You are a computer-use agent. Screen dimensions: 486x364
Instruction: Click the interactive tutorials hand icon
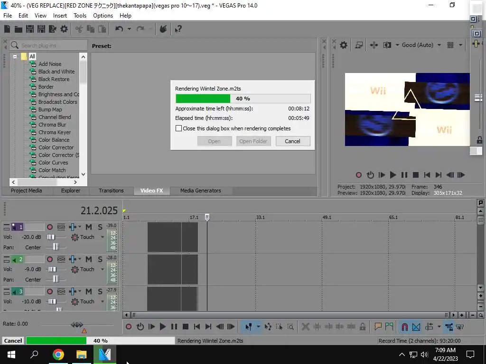(163, 29)
